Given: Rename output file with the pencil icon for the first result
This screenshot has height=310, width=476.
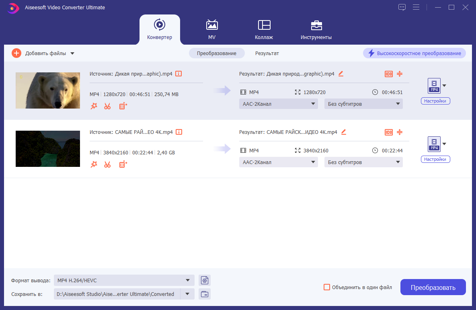Looking at the screenshot, I should point(341,74).
